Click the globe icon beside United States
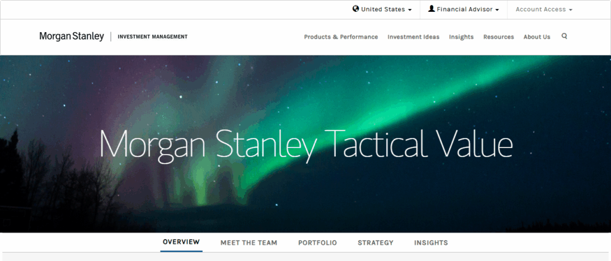The height and width of the screenshot is (261, 611). (x=356, y=8)
